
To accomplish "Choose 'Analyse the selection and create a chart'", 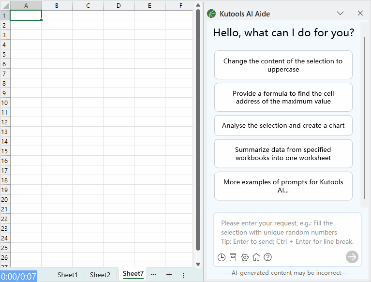I will point(283,125).
